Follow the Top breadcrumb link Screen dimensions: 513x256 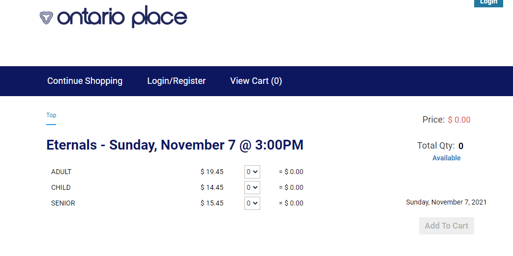click(51, 115)
